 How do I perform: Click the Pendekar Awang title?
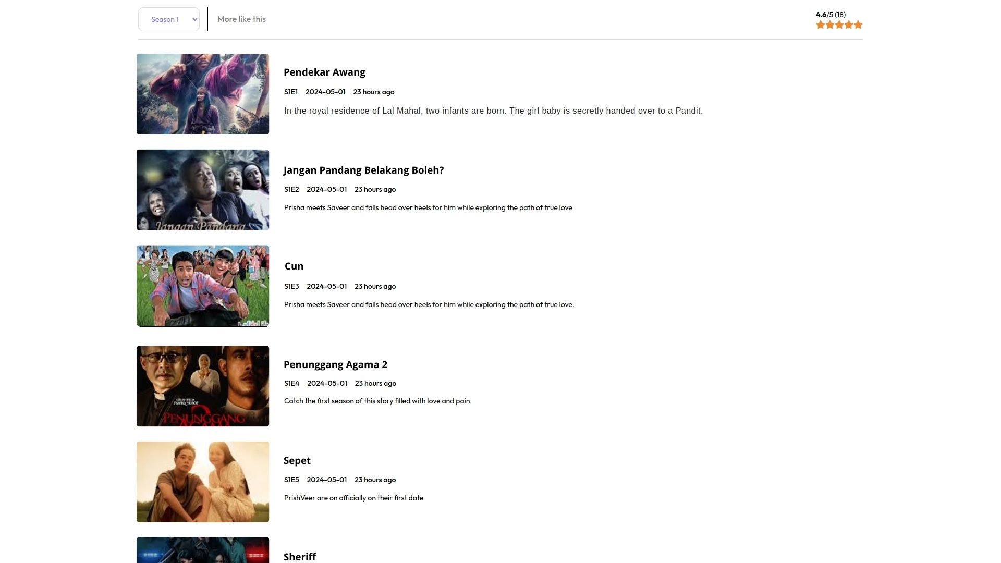pos(324,72)
